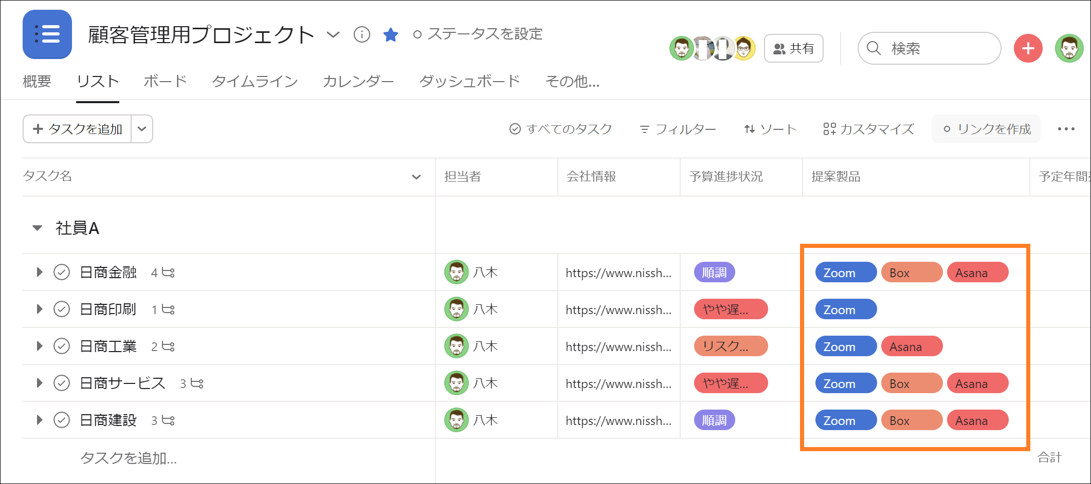Open タスク名 column dropdown chevron
The width and height of the screenshot is (1091, 484).
pos(416,177)
